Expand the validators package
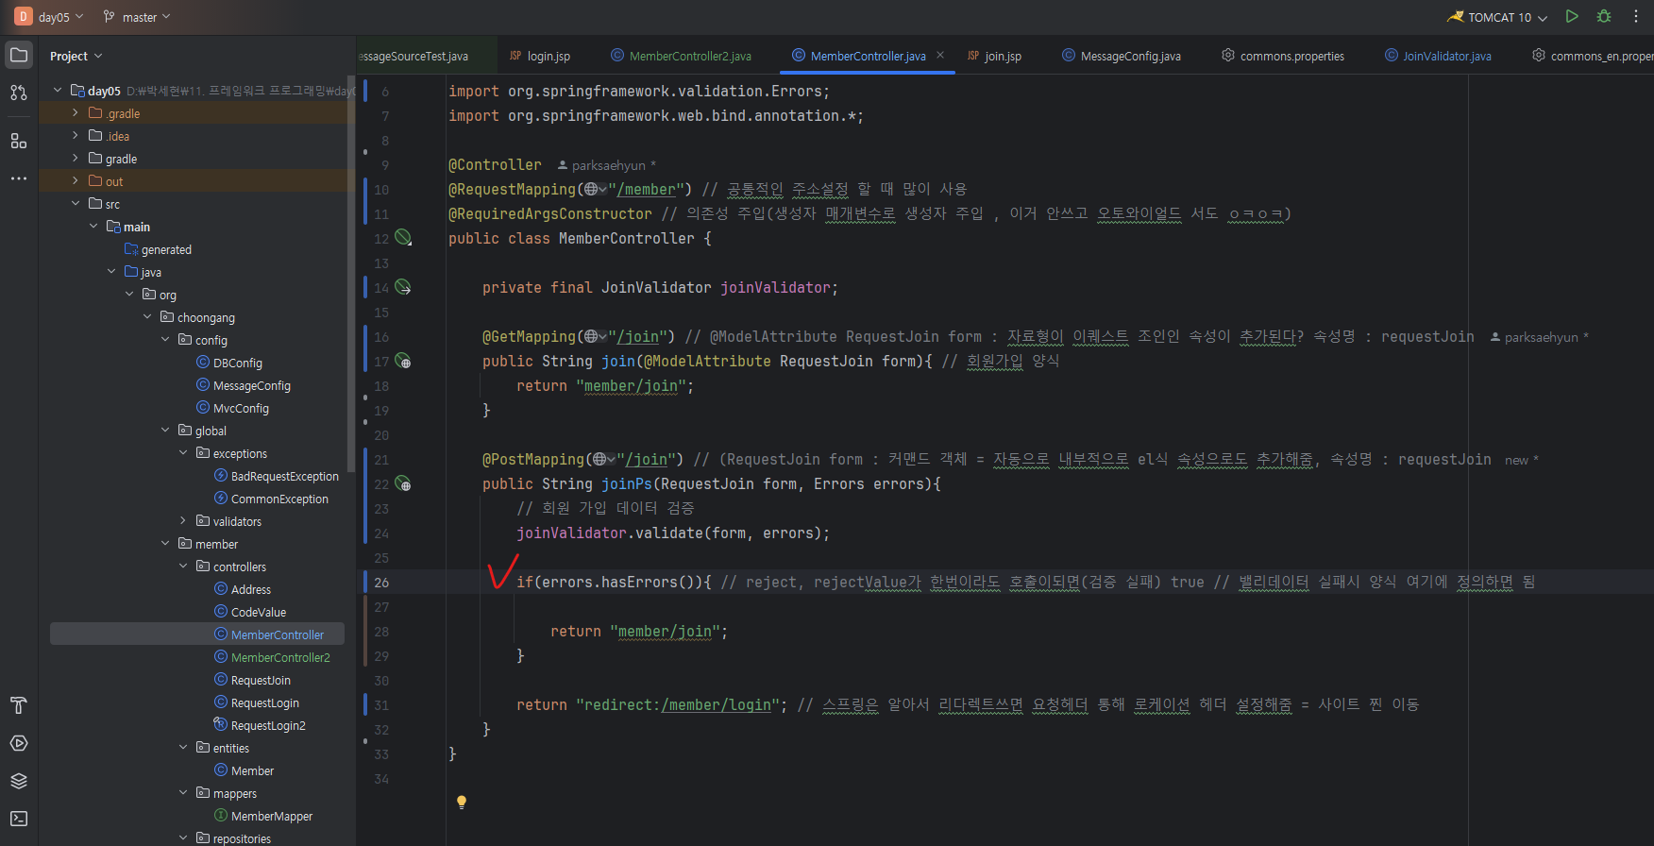The height and width of the screenshot is (846, 1654). [183, 521]
